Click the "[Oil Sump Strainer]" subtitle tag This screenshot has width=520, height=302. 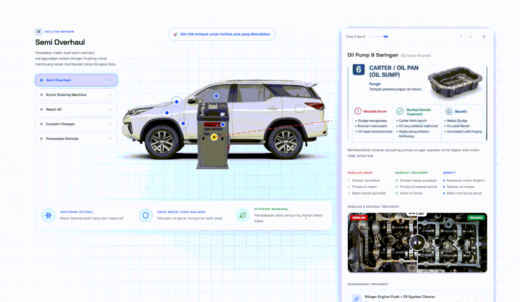point(416,56)
